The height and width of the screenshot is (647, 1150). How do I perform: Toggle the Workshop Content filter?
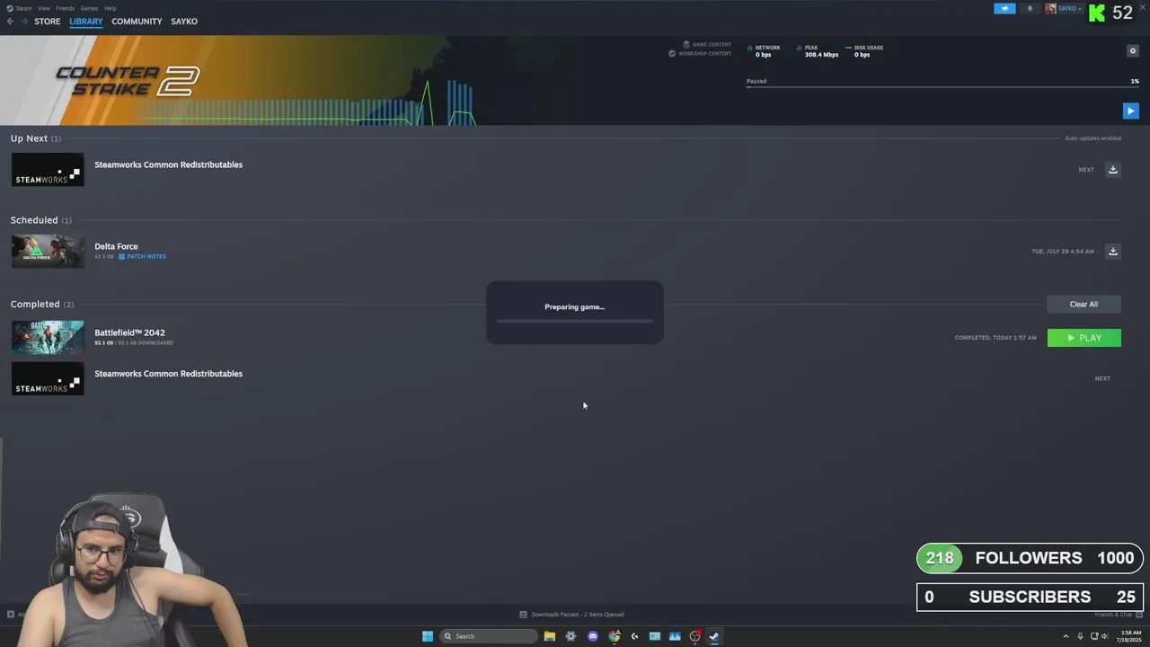[x=700, y=53]
